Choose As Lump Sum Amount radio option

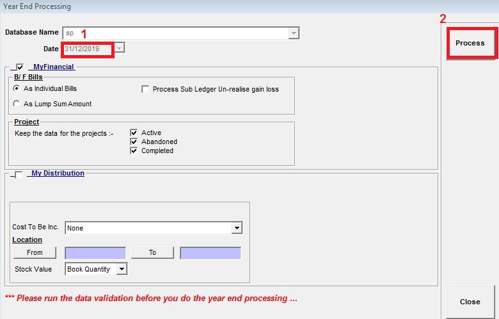point(17,104)
